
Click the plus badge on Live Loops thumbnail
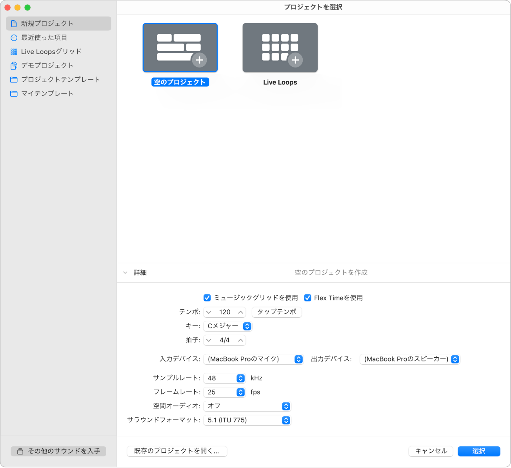pos(296,60)
